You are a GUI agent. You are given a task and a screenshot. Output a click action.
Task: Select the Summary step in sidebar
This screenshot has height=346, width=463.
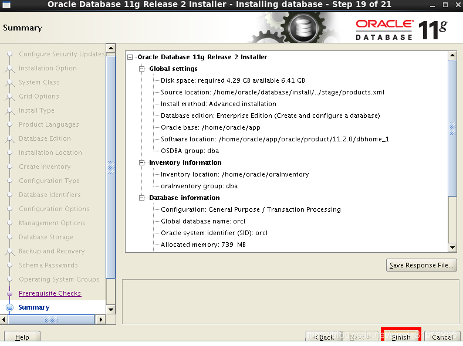click(34, 307)
